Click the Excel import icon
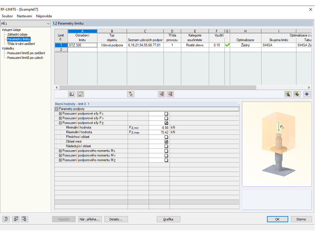315x236 pixels. pos(288,94)
